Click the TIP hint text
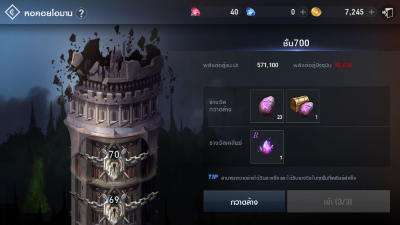 (282, 177)
